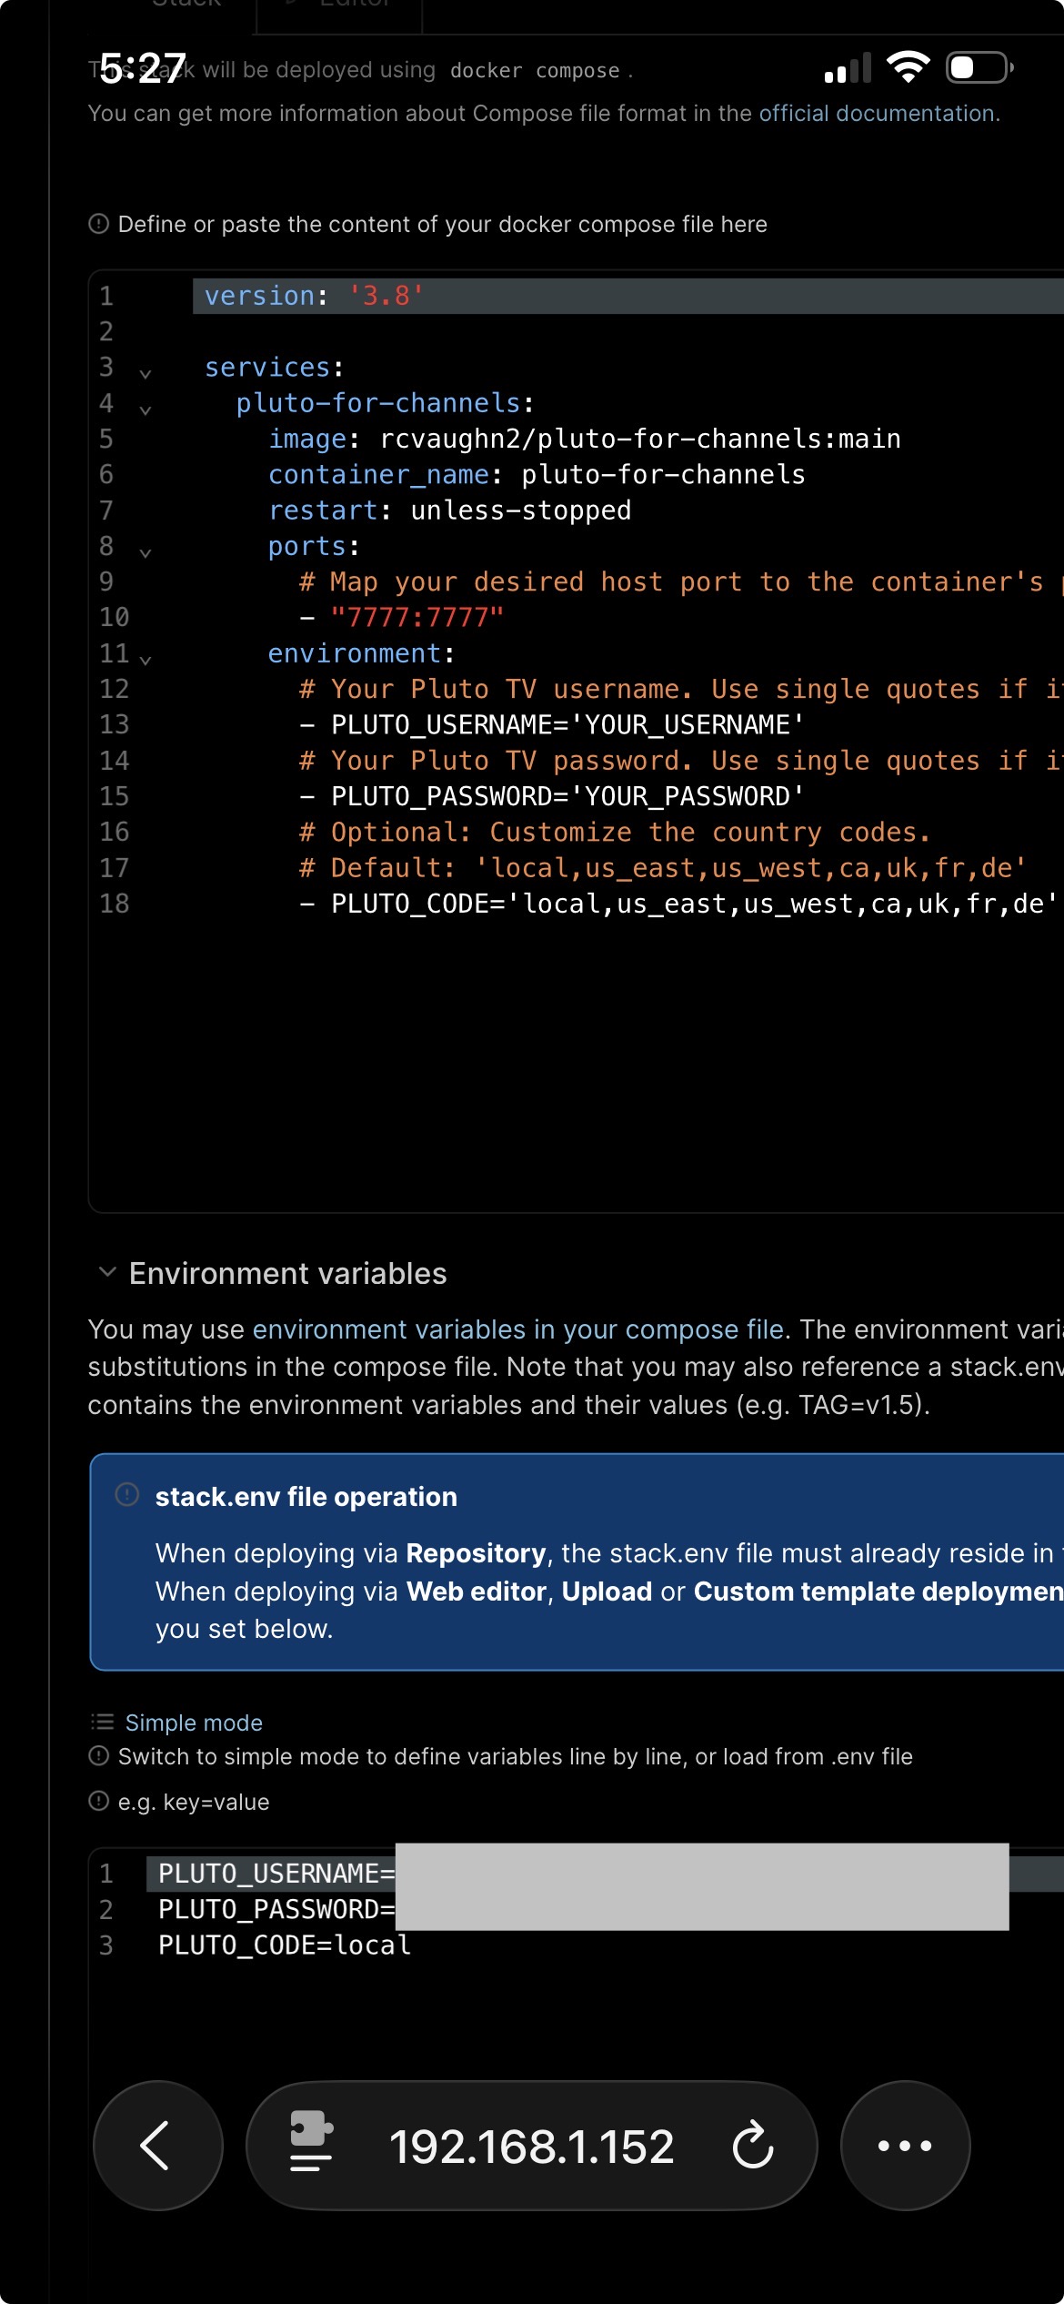Tap the browser back arrow button
This screenshot has width=1064, height=2304.
(x=156, y=2145)
